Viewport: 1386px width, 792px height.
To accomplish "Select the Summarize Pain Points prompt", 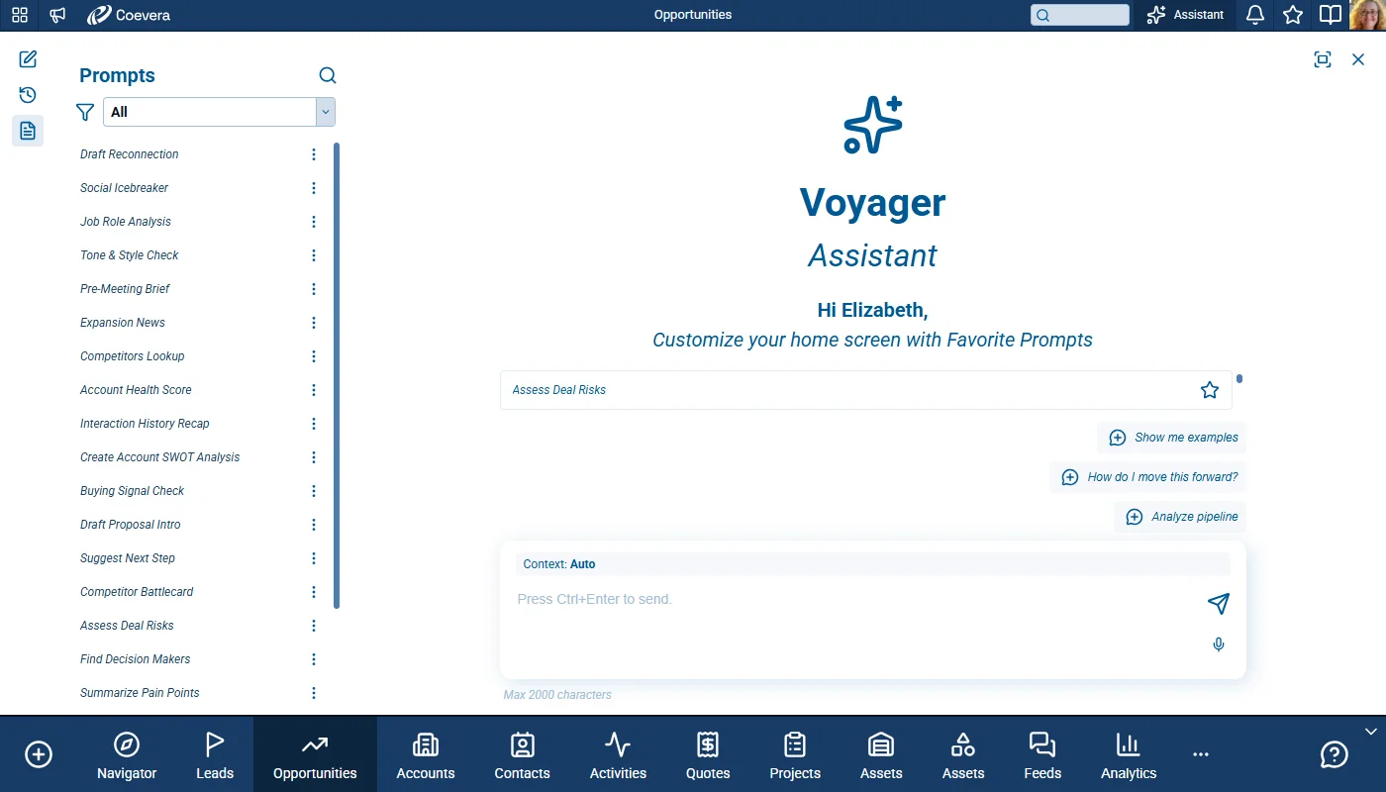I will [140, 693].
